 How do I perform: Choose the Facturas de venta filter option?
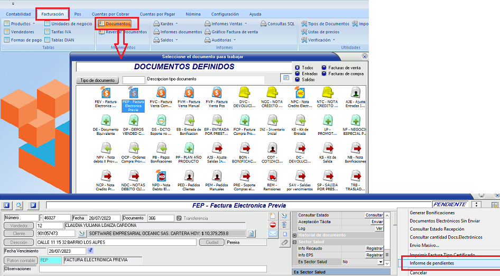click(x=324, y=68)
